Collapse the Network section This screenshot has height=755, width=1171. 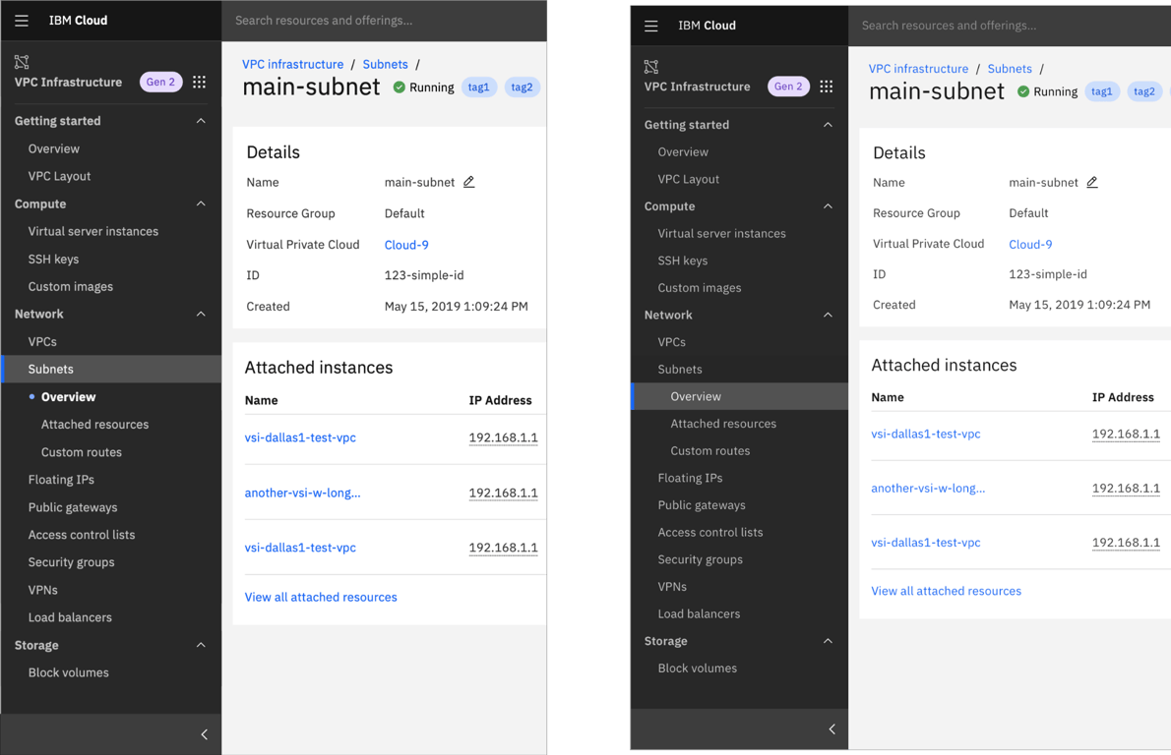201,314
